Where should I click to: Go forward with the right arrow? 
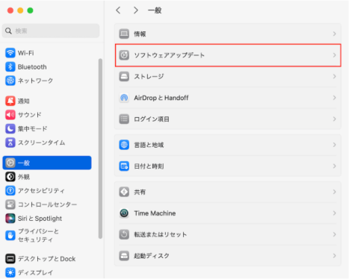[136, 10]
